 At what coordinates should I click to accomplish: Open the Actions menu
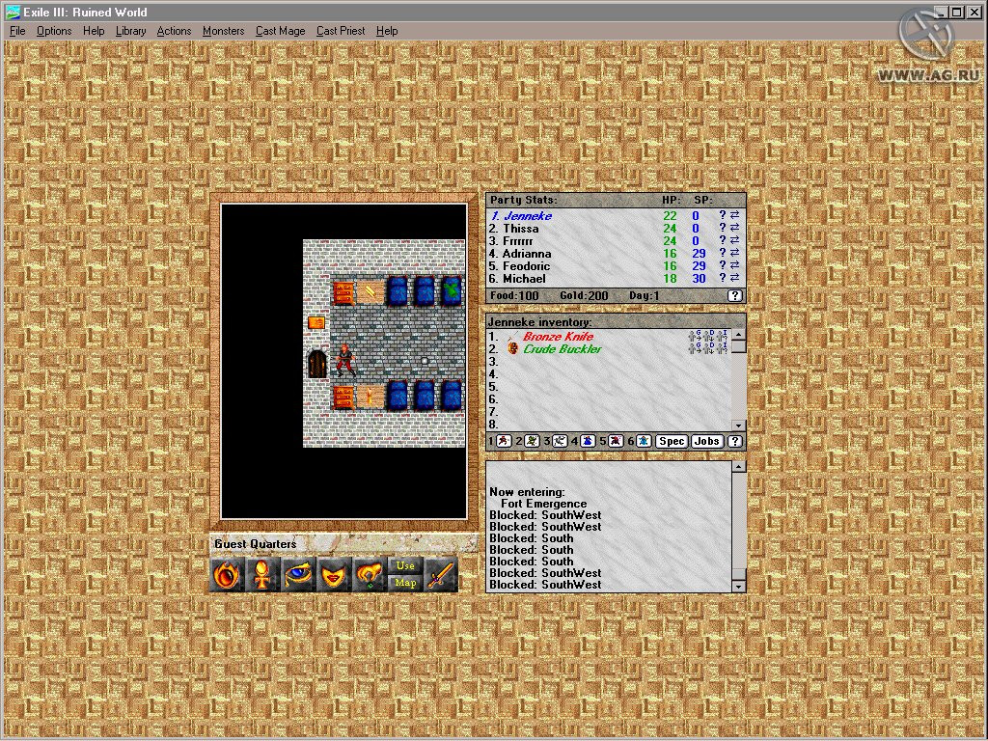(x=174, y=31)
